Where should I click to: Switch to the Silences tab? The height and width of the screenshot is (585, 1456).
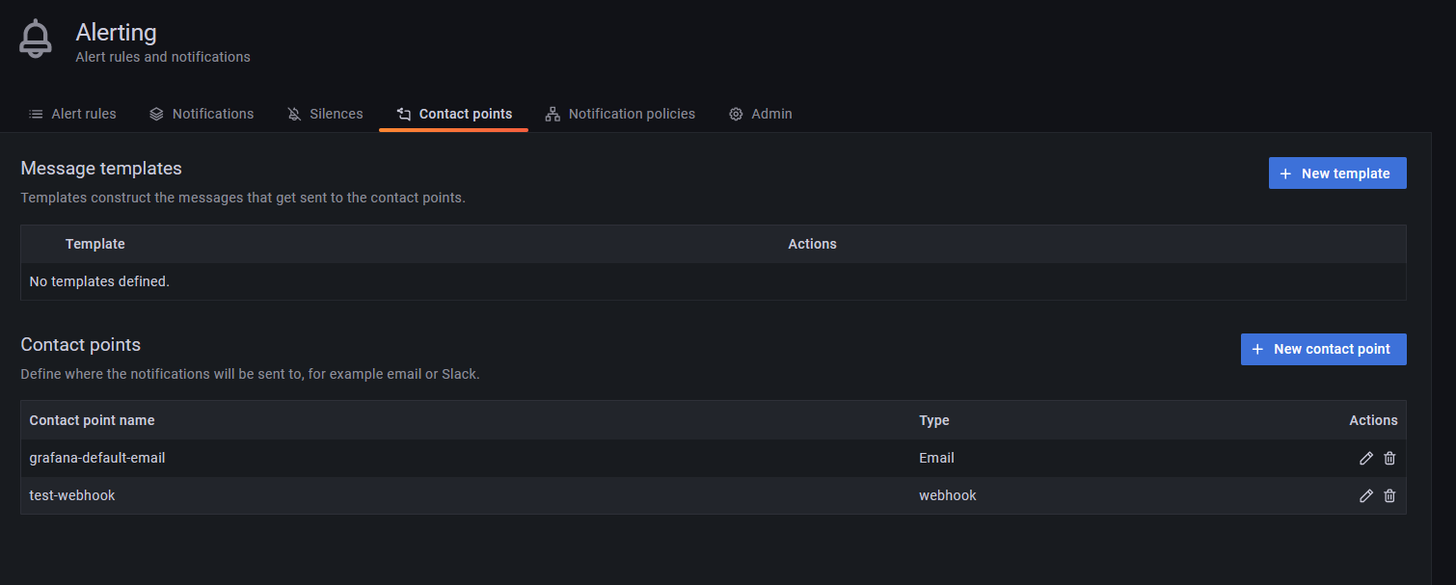325,114
